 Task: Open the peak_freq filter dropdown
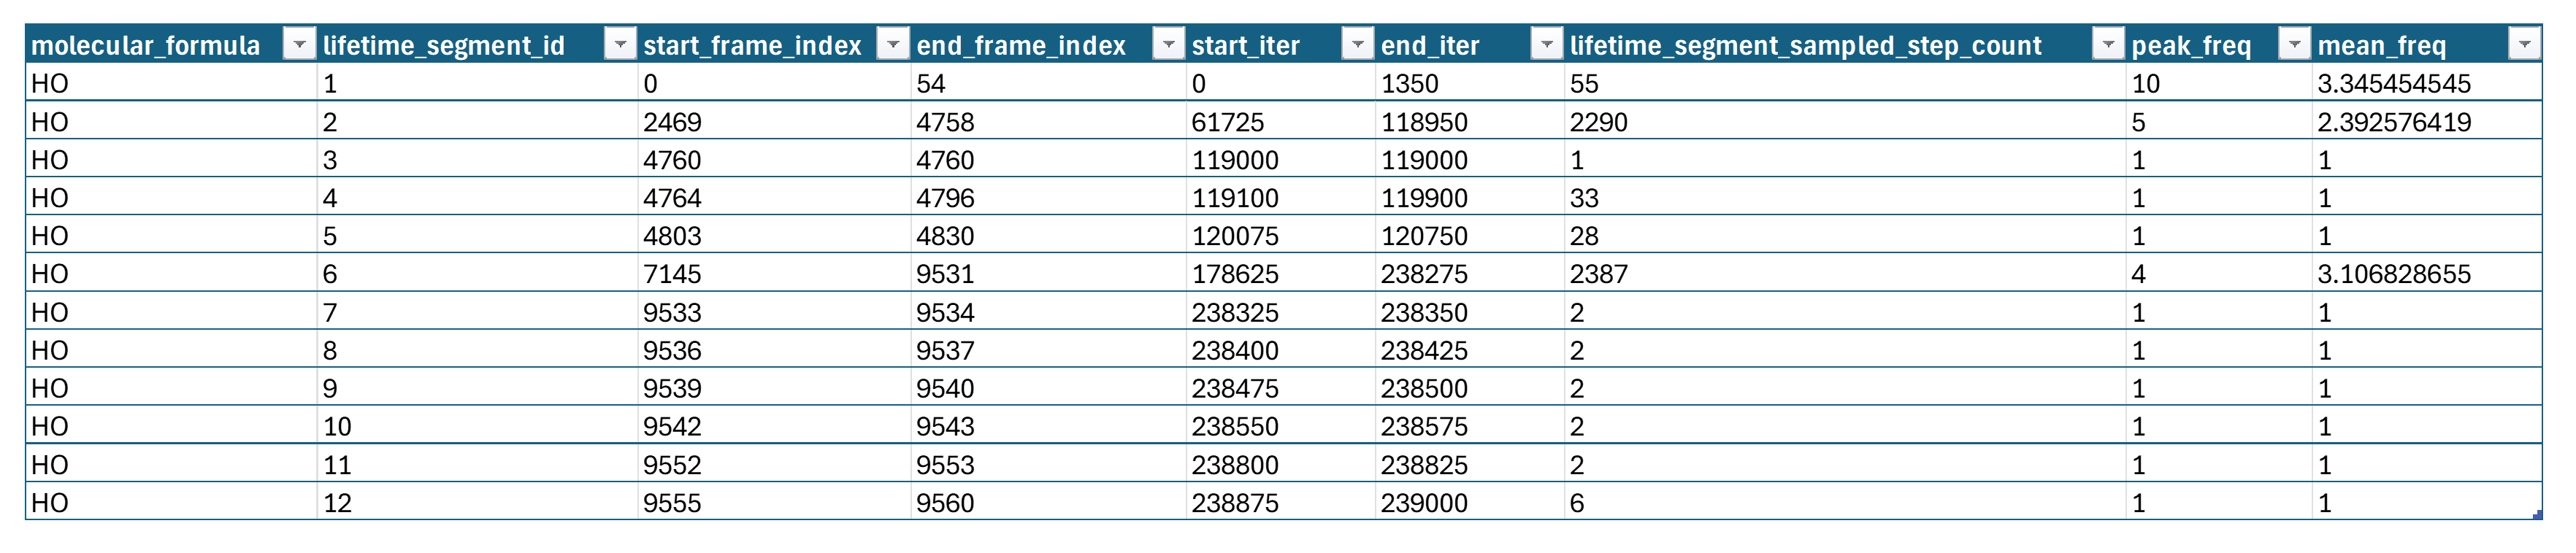2294,45
